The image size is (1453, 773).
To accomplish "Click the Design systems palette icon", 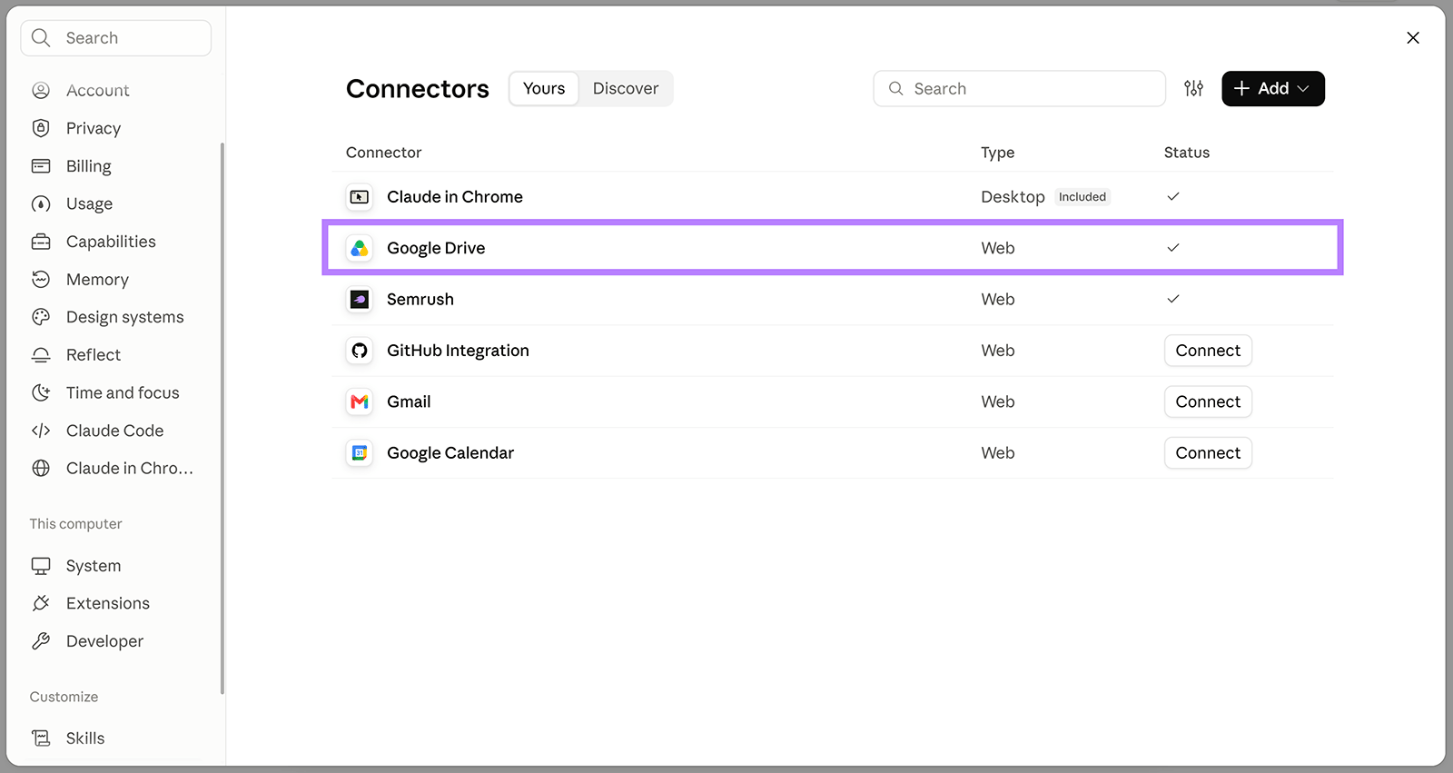I will [41, 317].
